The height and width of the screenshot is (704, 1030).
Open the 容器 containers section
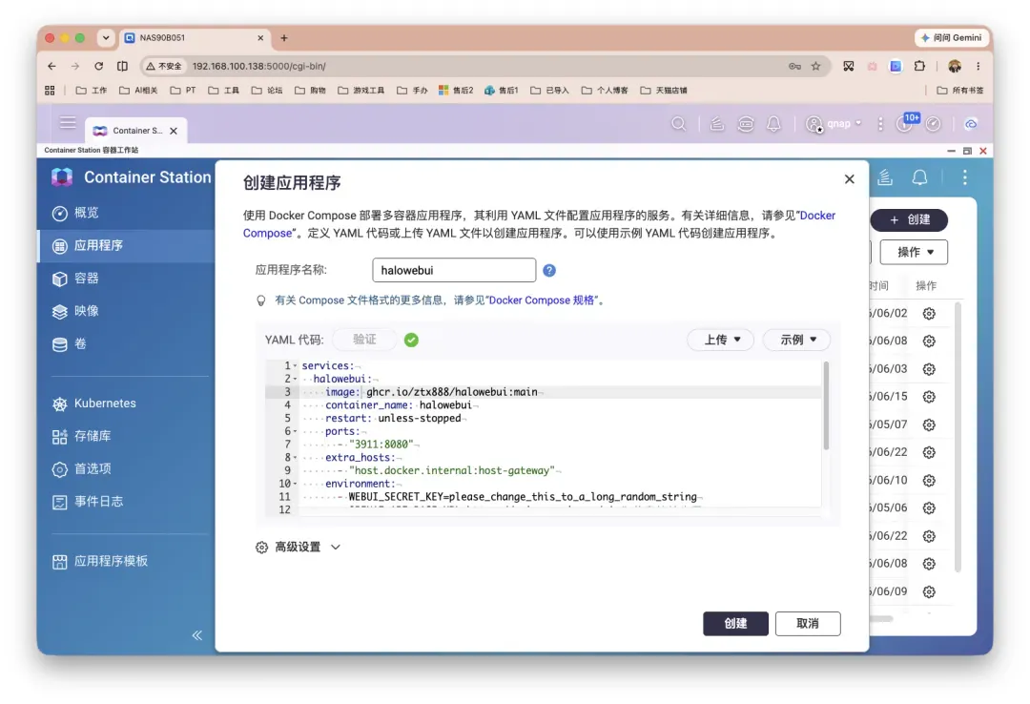click(75, 279)
